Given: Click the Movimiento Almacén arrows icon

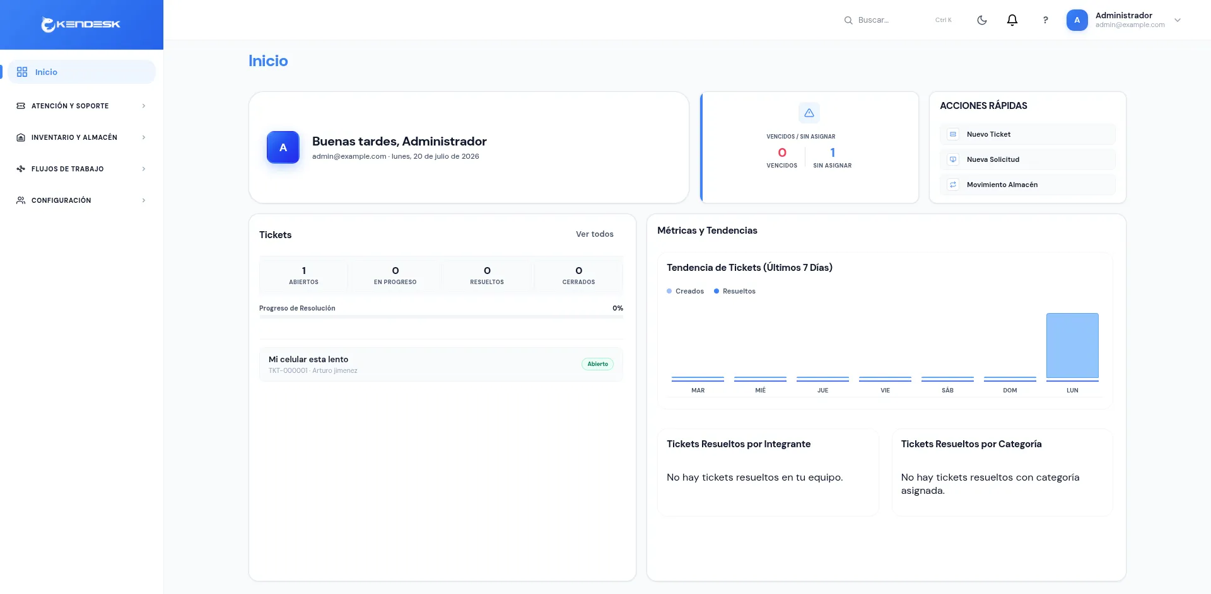Looking at the screenshot, I should coord(953,185).
